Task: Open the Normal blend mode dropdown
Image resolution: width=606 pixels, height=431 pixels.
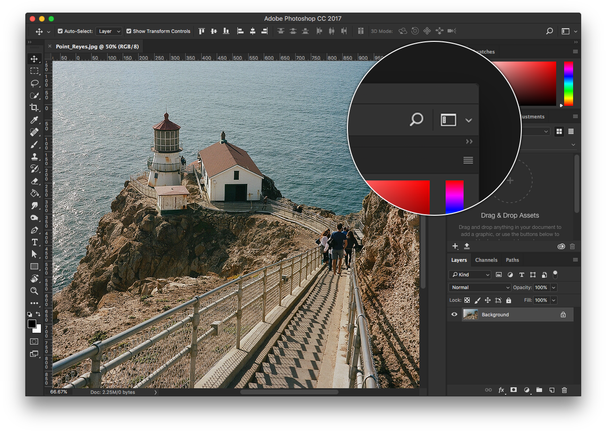Action: click(480, 287)
